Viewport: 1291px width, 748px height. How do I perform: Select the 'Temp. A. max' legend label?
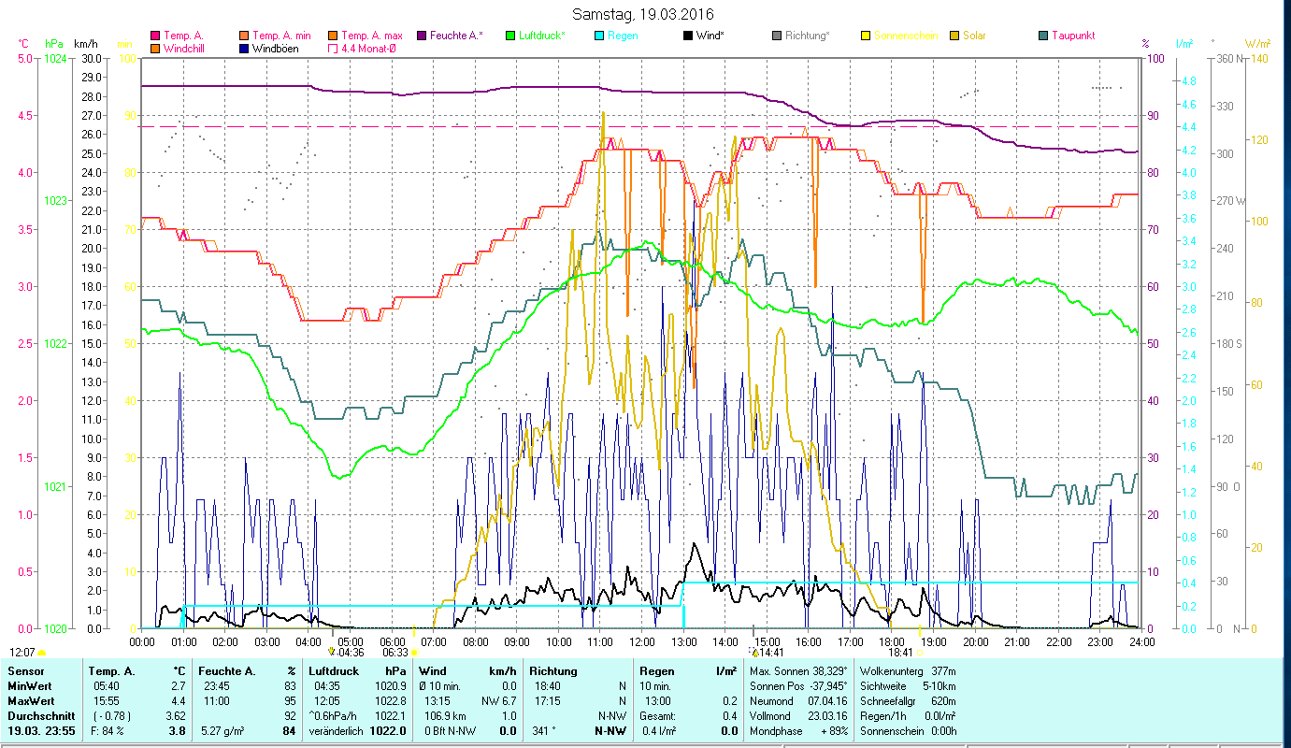click(x=373, y=36)
